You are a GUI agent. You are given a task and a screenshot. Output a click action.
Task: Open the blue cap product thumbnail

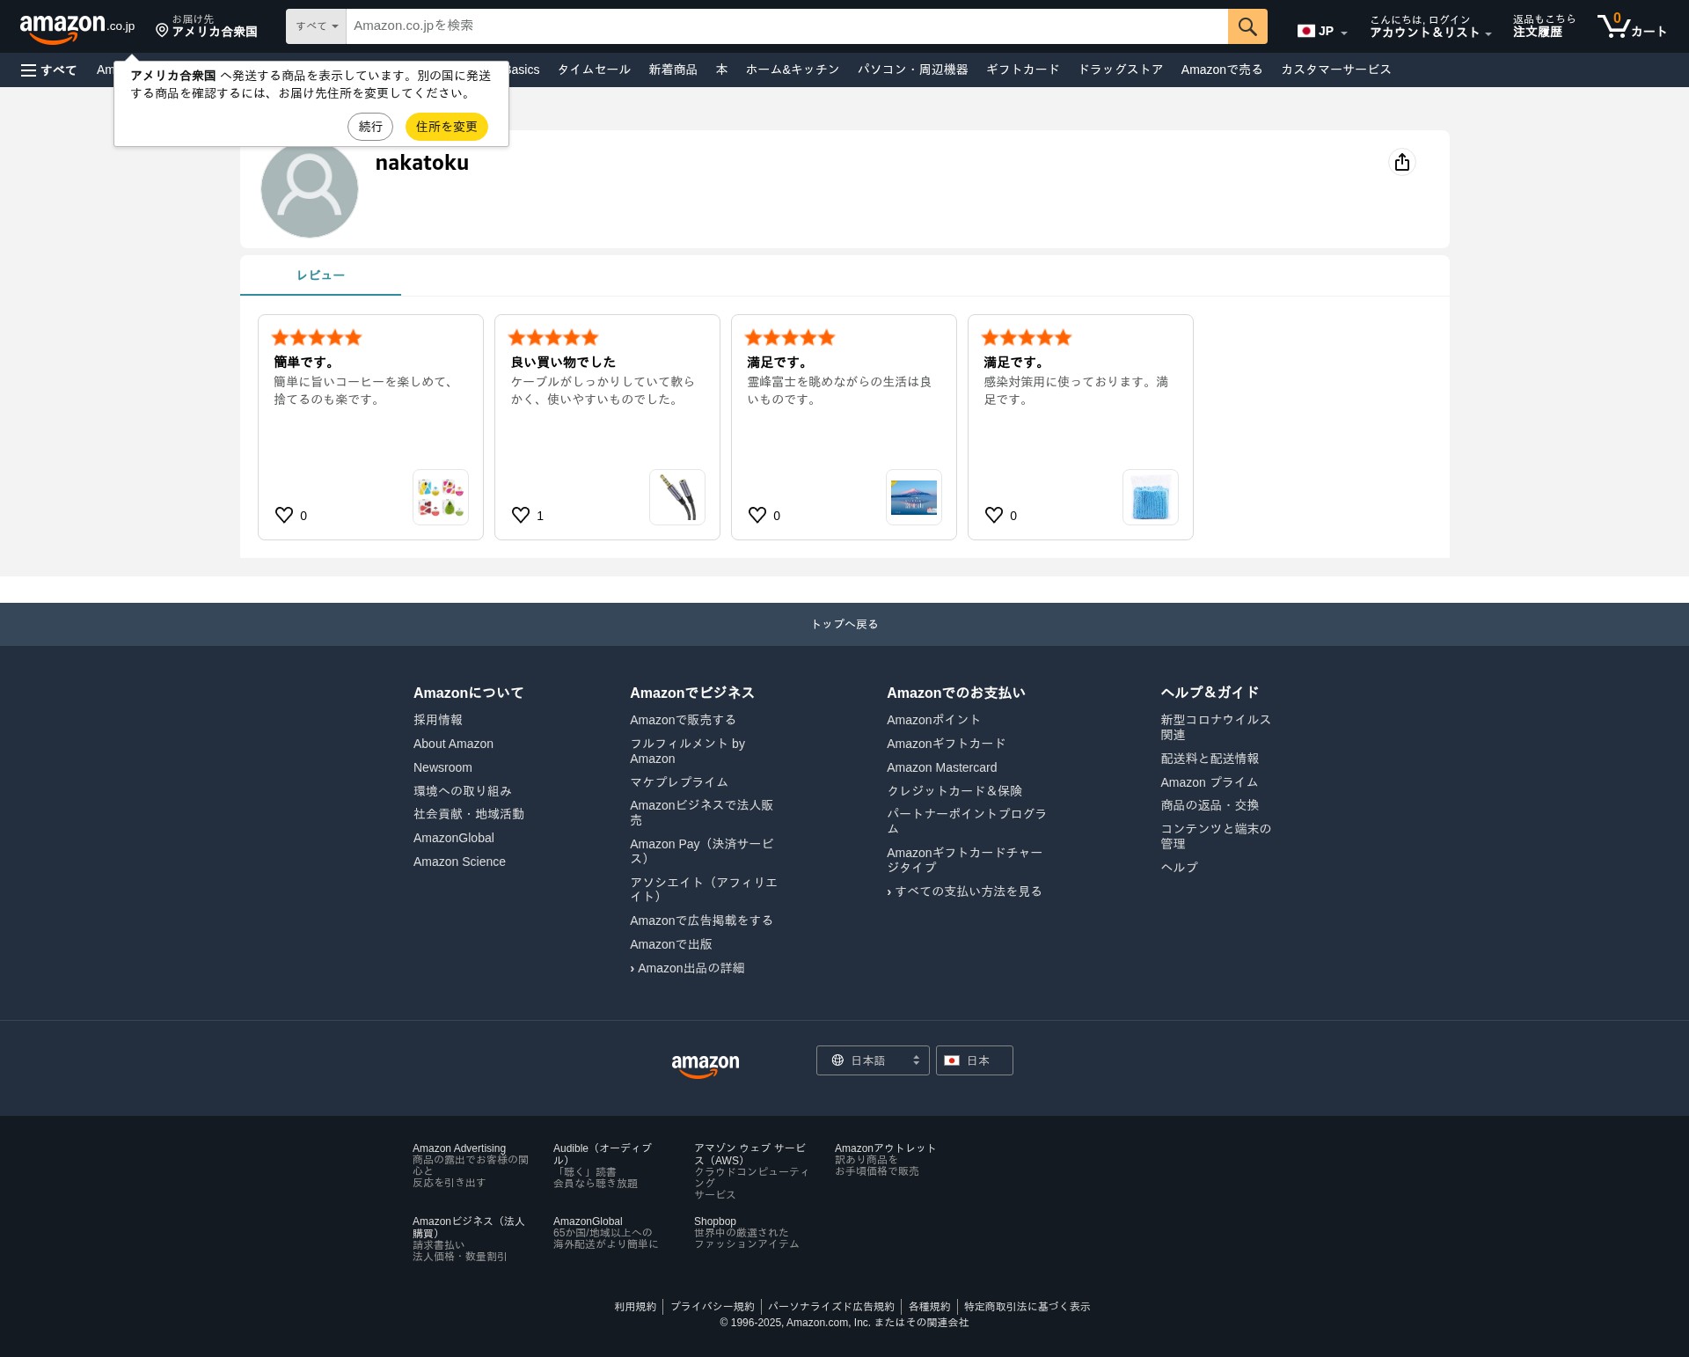pos(1151,497)
